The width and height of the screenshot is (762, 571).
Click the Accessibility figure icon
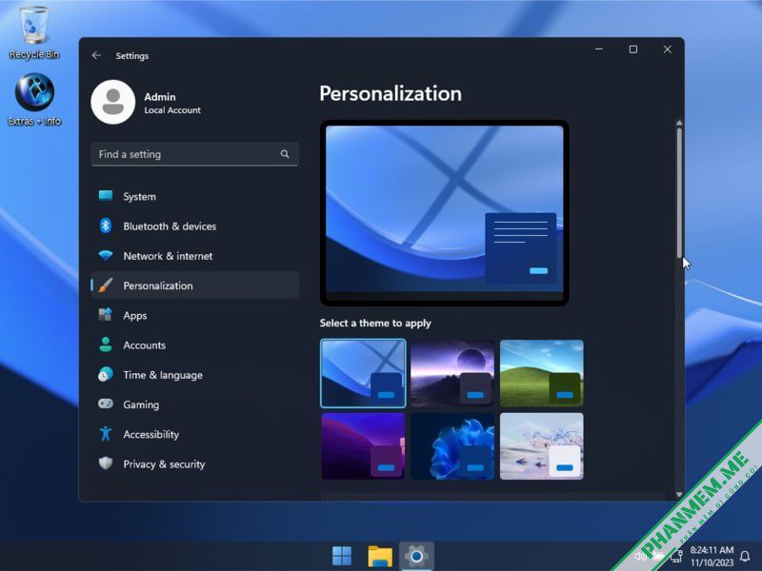(106, 434)
